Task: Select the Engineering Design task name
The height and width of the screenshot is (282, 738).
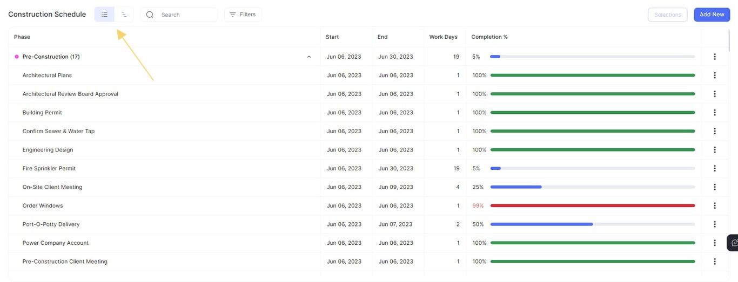Action: (x=48, y=150)
